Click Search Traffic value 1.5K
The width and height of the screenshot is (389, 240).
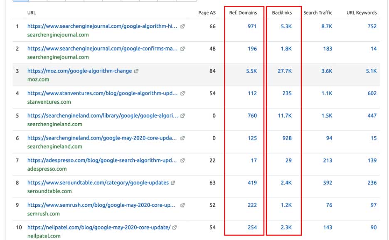tap(327, 115)
